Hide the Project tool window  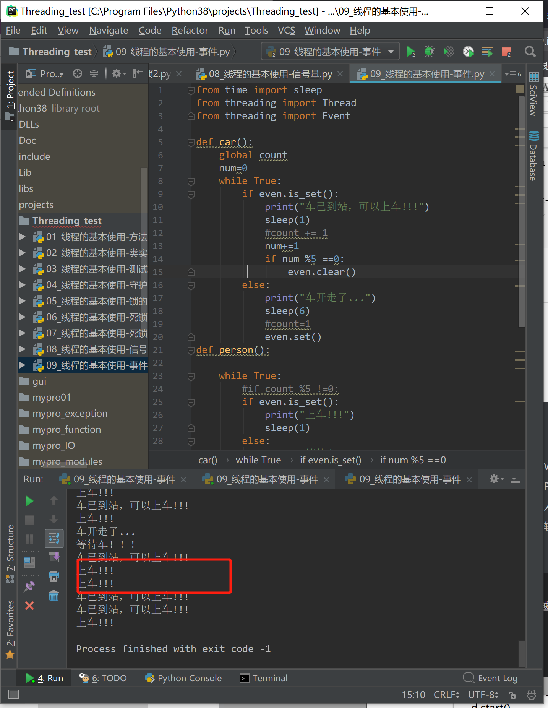coord(138,73)
